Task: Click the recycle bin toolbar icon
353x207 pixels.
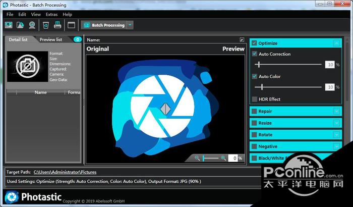Action: pos(46,25)
